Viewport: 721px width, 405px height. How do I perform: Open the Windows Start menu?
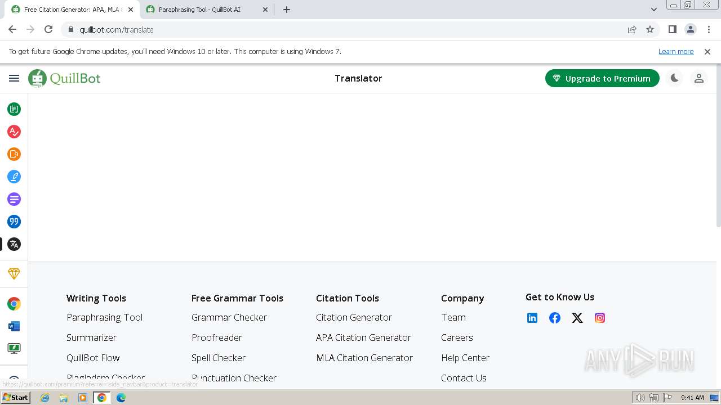point(16,398)
